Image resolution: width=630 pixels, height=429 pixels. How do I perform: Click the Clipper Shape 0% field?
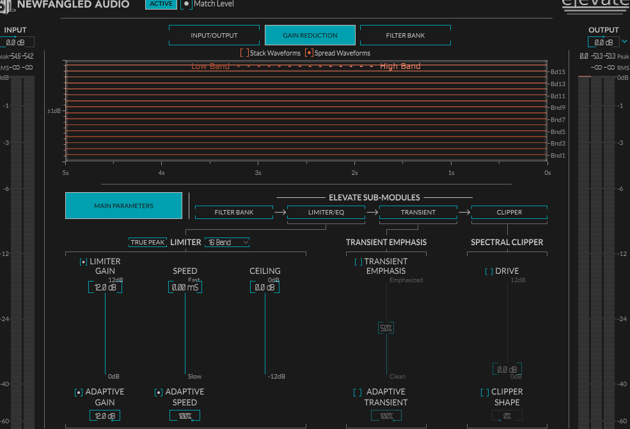507,416
